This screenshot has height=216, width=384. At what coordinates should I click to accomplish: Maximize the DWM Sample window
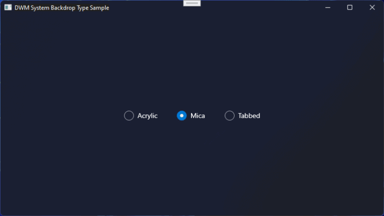pos(349,7)
